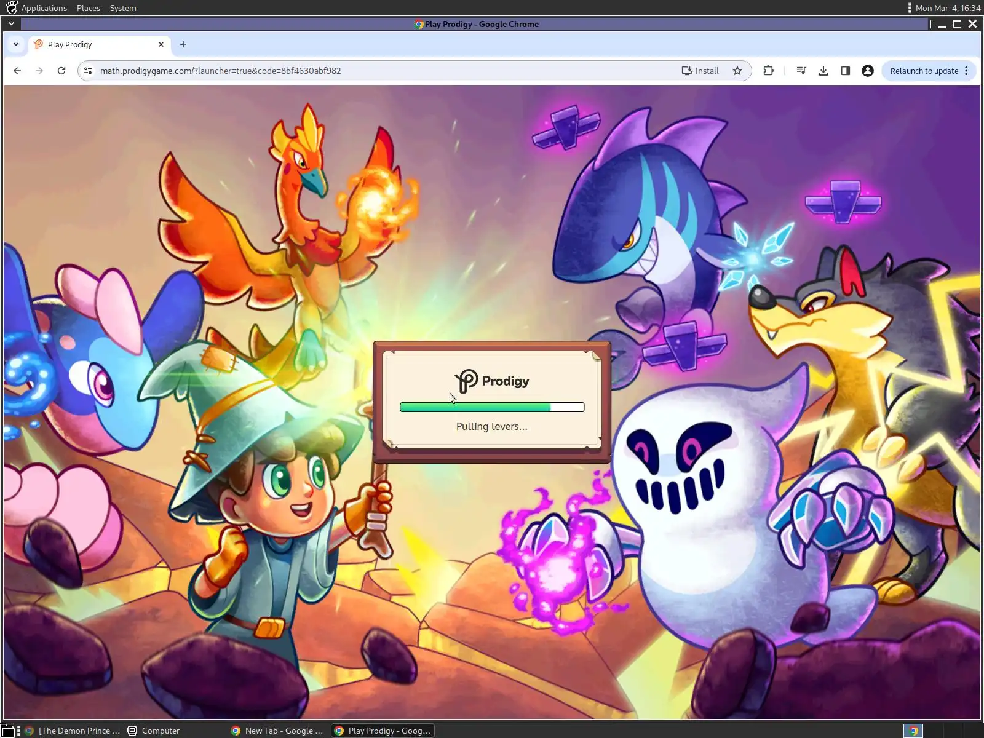Open the Applications menu
Viewport: 984px width, 738px height.
pyautogui.click(x=44, y=8)
